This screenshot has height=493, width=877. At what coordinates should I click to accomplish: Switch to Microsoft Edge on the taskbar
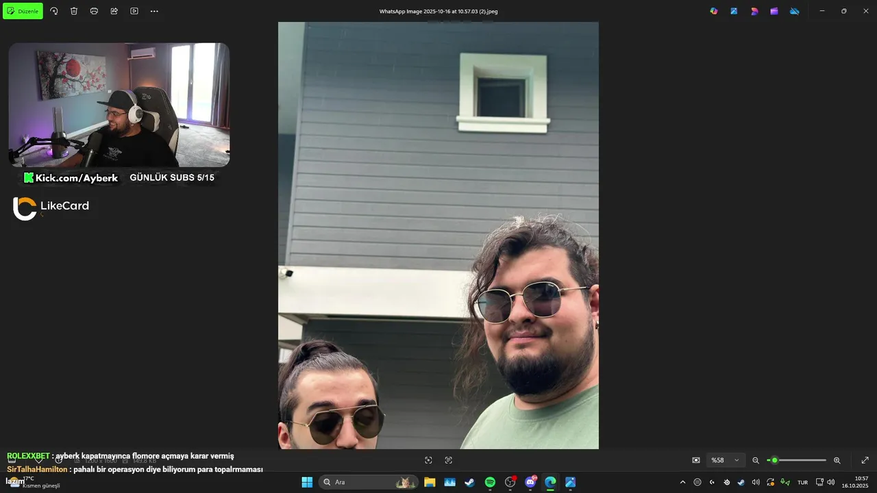point(550,482)
